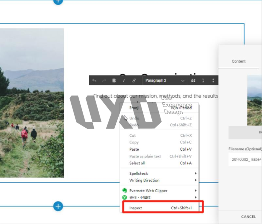Open more options in text toolbar
Viewport: 262px width, 224px height.
213,81
